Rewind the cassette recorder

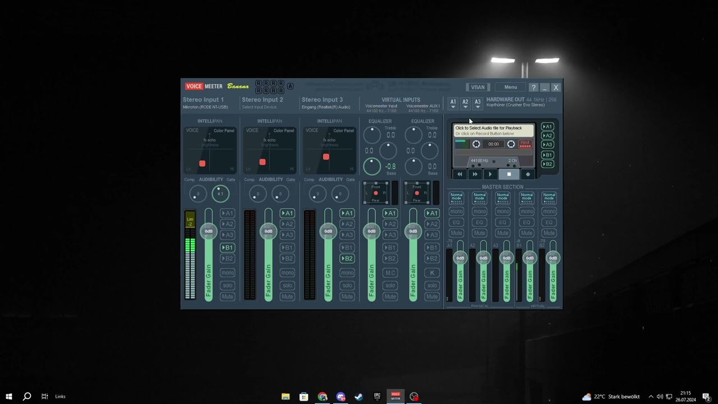460,175
